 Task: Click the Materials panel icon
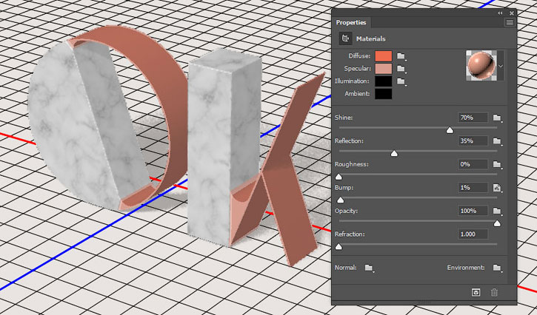point(346,38)
